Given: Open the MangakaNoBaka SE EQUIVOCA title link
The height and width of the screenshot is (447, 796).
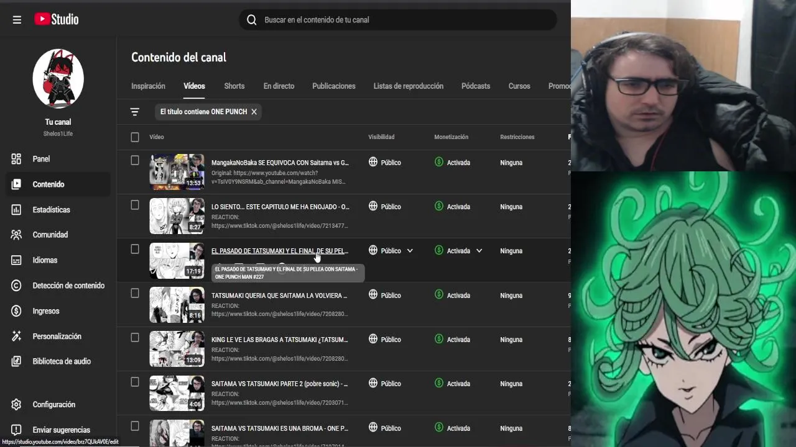Looking at the screenshot, I should tap(280, 163).
